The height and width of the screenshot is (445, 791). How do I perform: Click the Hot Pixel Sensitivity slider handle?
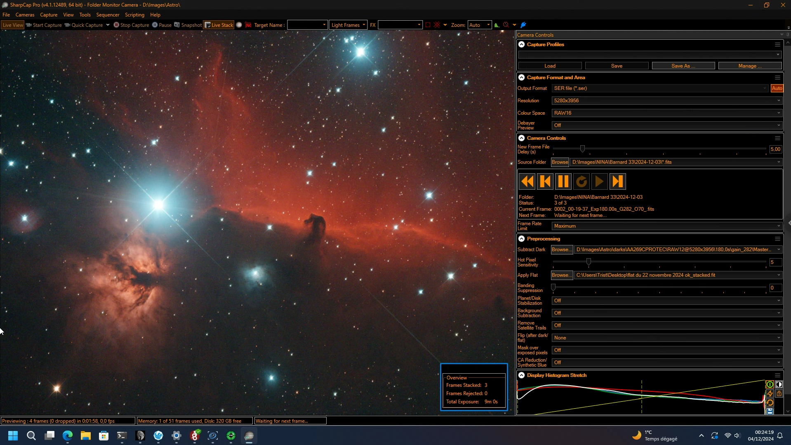[589, 261]
